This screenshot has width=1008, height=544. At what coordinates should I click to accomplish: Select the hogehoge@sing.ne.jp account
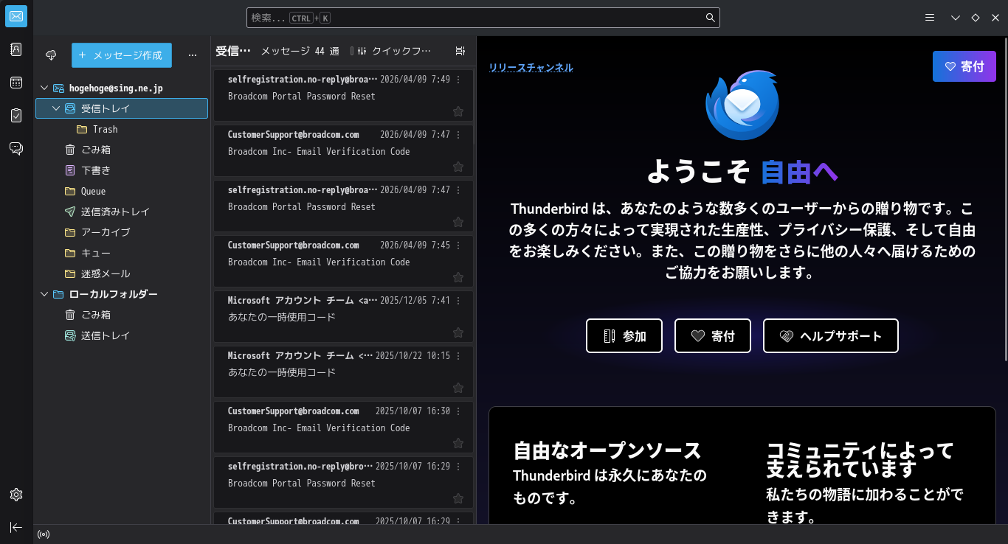[x=122, y=88]
